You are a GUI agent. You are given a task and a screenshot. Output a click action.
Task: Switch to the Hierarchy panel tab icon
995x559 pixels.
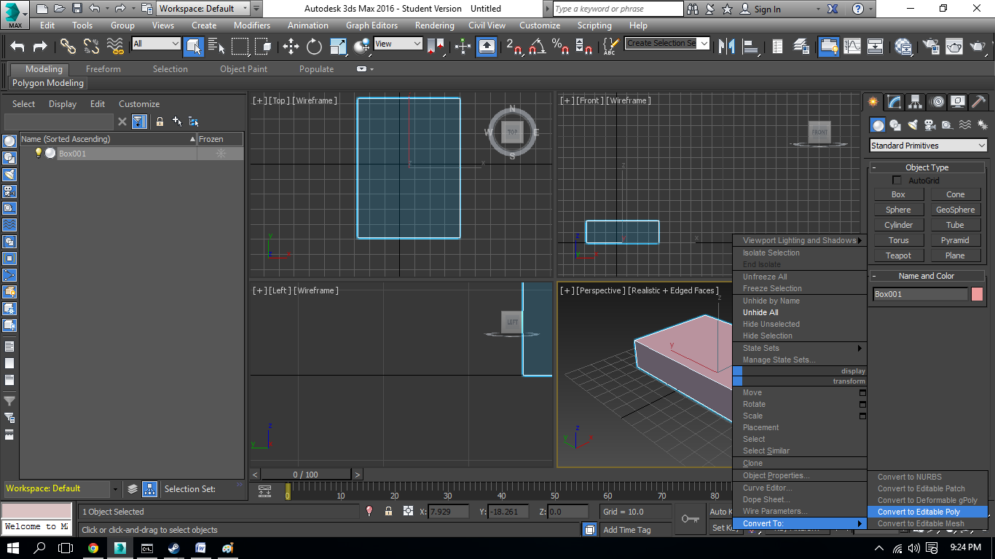tap(915, 102)
